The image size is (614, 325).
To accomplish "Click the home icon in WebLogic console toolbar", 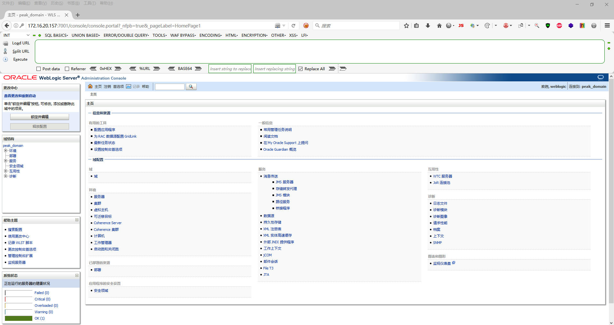I will click(x=91, y=86).
